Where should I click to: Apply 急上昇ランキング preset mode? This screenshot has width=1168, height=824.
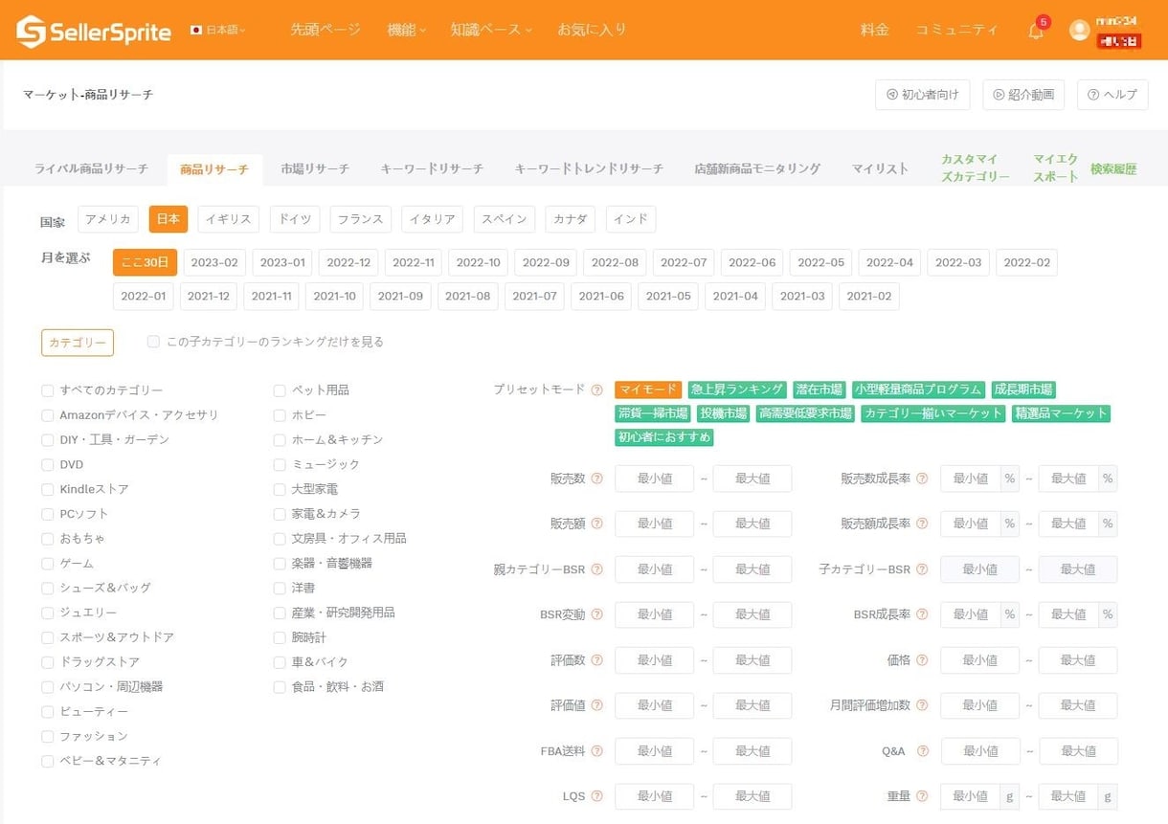click(x=737, y=390)
